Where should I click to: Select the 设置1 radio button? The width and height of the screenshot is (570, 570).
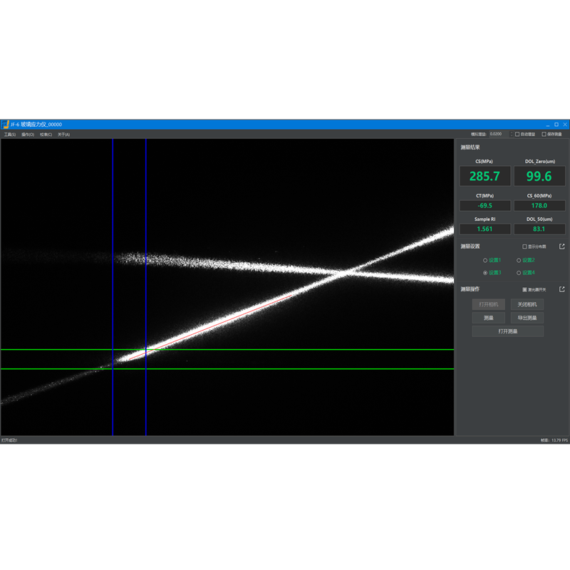coord(485,260)
